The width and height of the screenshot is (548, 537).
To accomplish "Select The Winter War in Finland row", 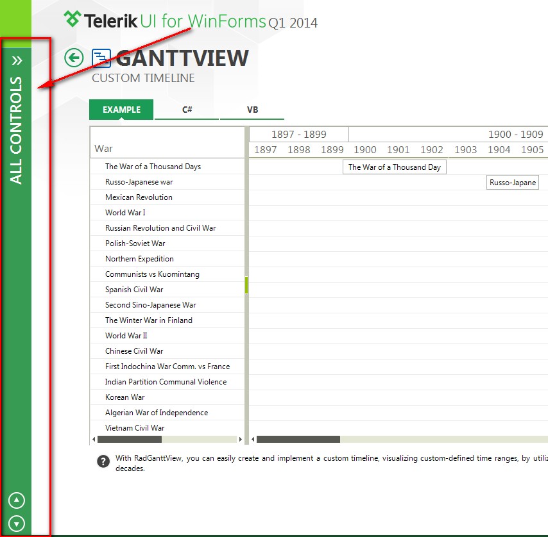I will (x=167, y=320).
